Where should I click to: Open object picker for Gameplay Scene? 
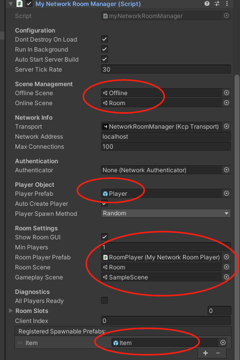[x=226, y=277]
